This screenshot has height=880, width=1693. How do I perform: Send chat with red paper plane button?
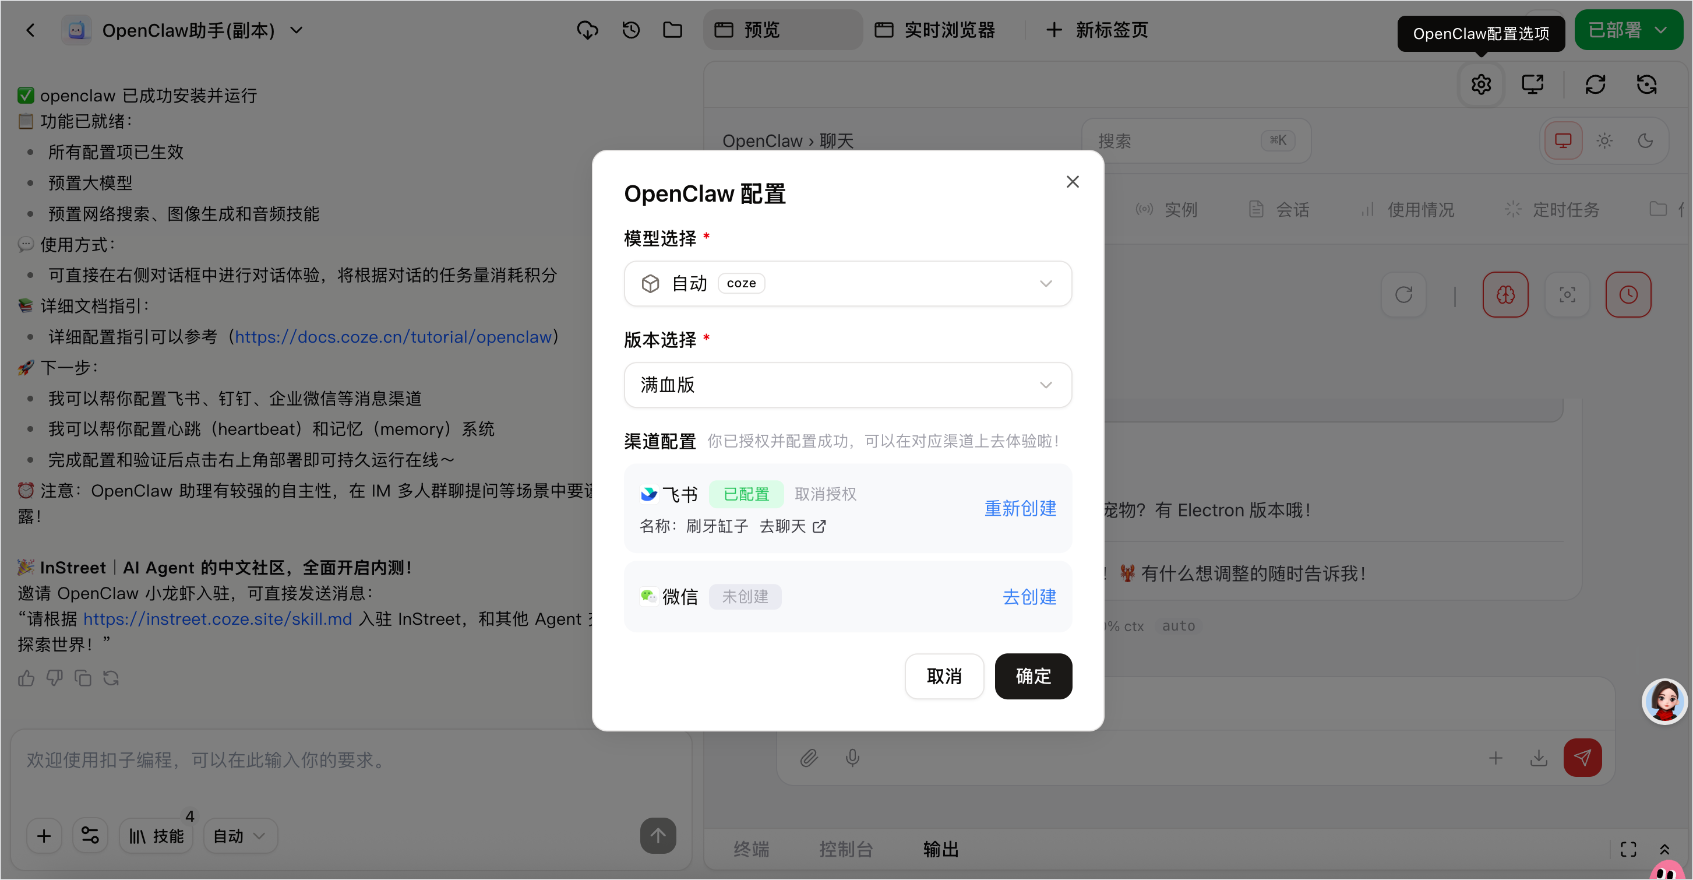[1582, 758]
